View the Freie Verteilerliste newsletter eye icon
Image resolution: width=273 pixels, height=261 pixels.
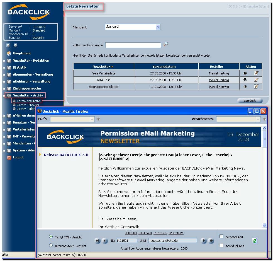(245, 73)
